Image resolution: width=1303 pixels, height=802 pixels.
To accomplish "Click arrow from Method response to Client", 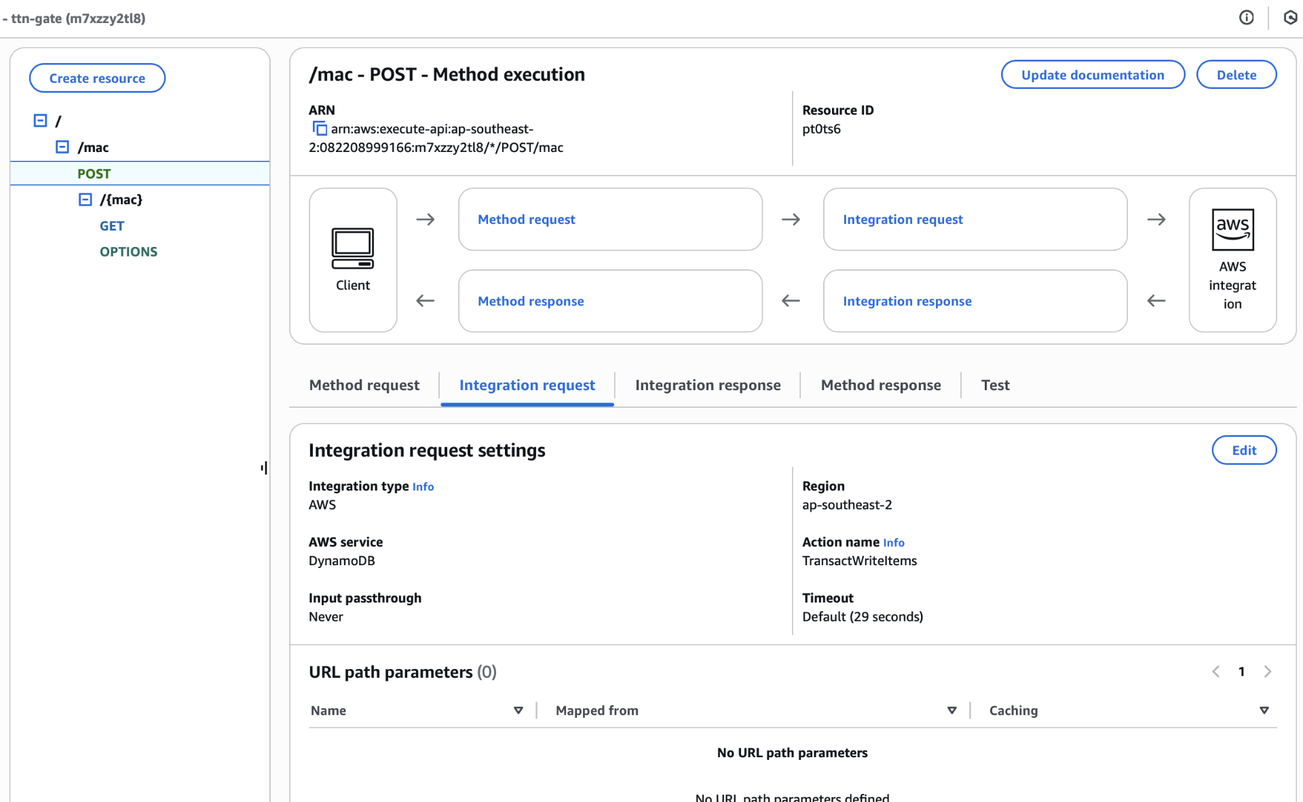I will point(426,301).
